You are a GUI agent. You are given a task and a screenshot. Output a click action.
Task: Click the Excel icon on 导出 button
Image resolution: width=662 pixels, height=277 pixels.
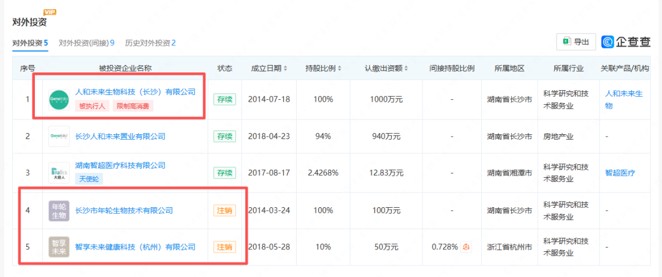pos(566,42)
